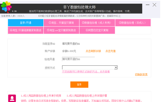This screenshot has height=102, width=161.
Task: Open the 授权方式 dropdown arrow
Action: point(116,67)
